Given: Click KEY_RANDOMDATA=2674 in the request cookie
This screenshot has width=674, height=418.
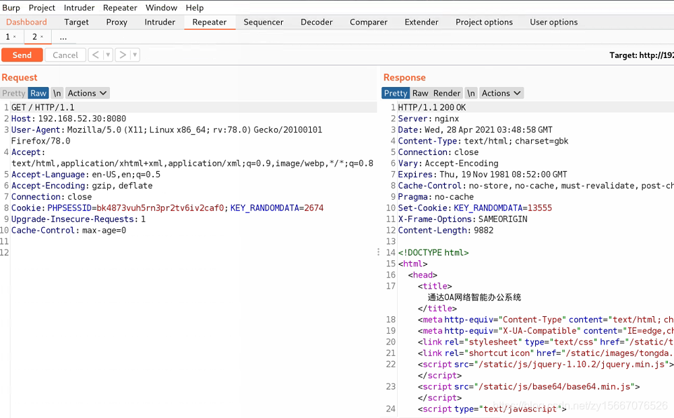Looking at the screenshot, I should (x=277, y=208).
